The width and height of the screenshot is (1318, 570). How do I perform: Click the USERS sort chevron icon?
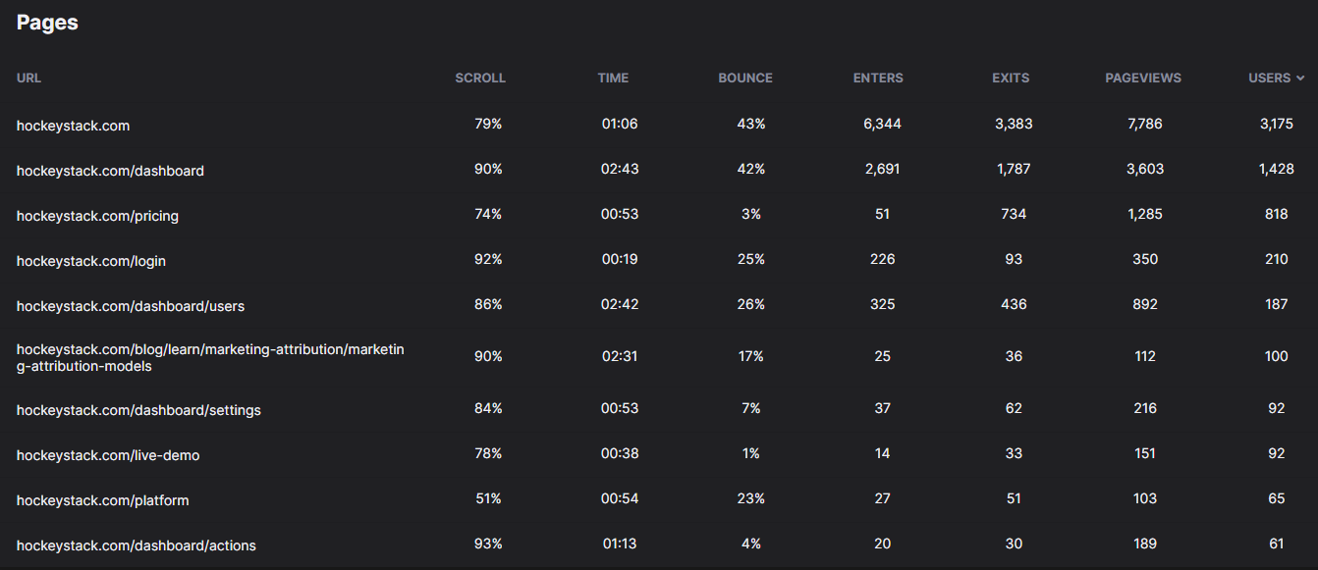click(1300, 78)
